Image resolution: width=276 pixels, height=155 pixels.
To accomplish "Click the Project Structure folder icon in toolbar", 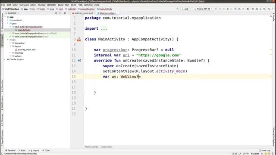I will coord(248,9).
